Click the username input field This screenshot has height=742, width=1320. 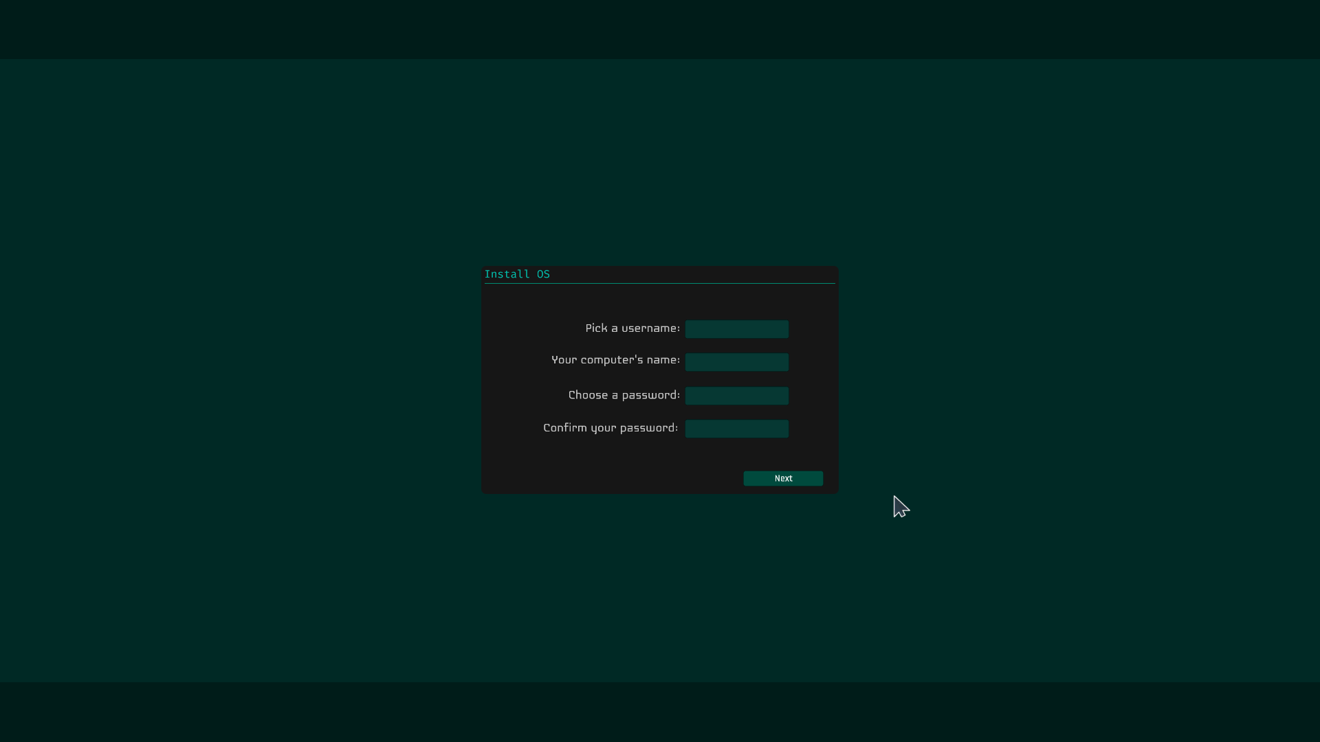tap(736, 329)
